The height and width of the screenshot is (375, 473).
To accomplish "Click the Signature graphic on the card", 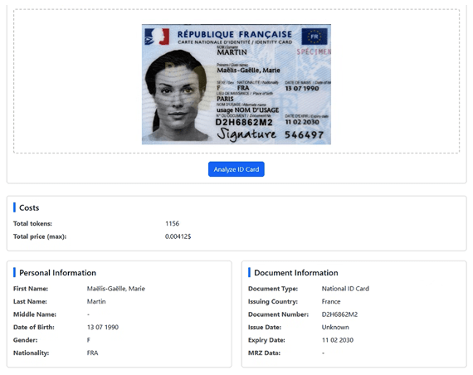I will tap(246, 134).
